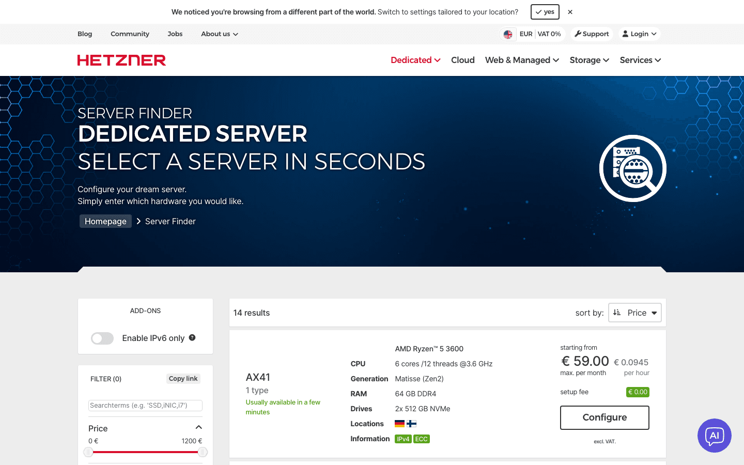This screenshot has height=465, width=744.
Task: Open the Dedicated menu
Action: (x=415, y=60)
